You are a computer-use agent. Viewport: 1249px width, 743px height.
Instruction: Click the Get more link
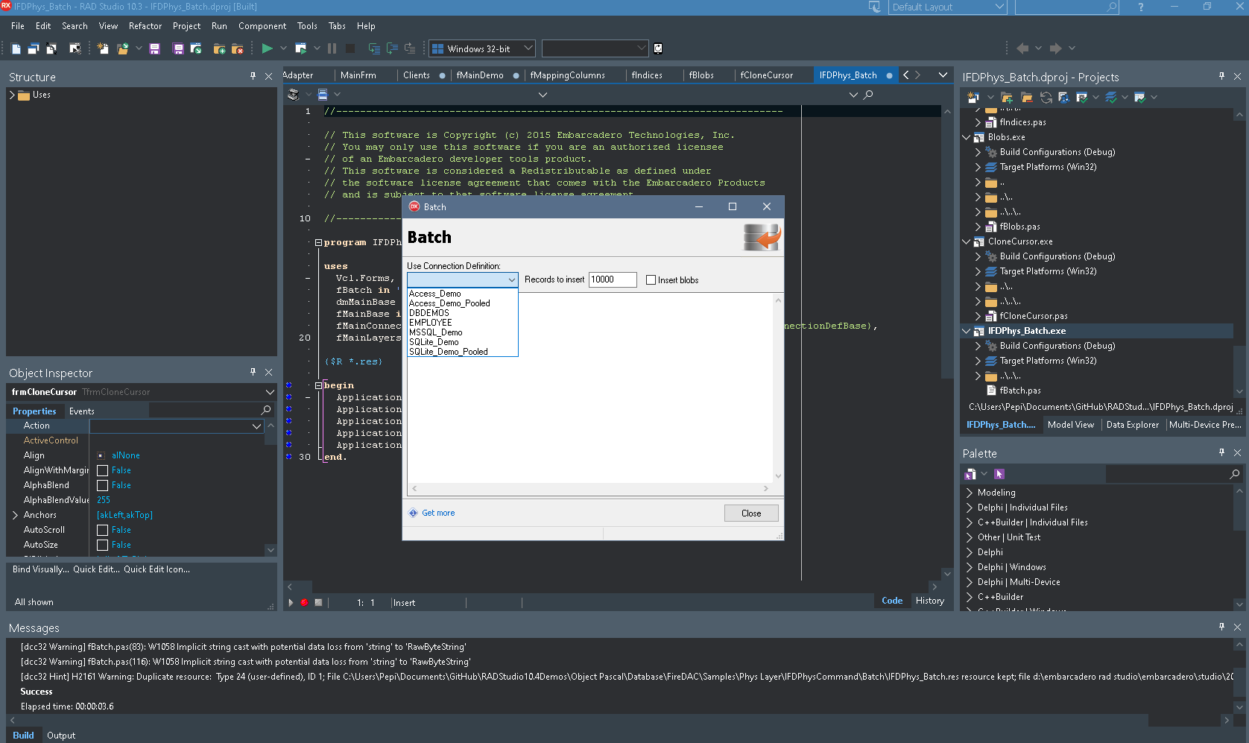(x=438, y=513)
